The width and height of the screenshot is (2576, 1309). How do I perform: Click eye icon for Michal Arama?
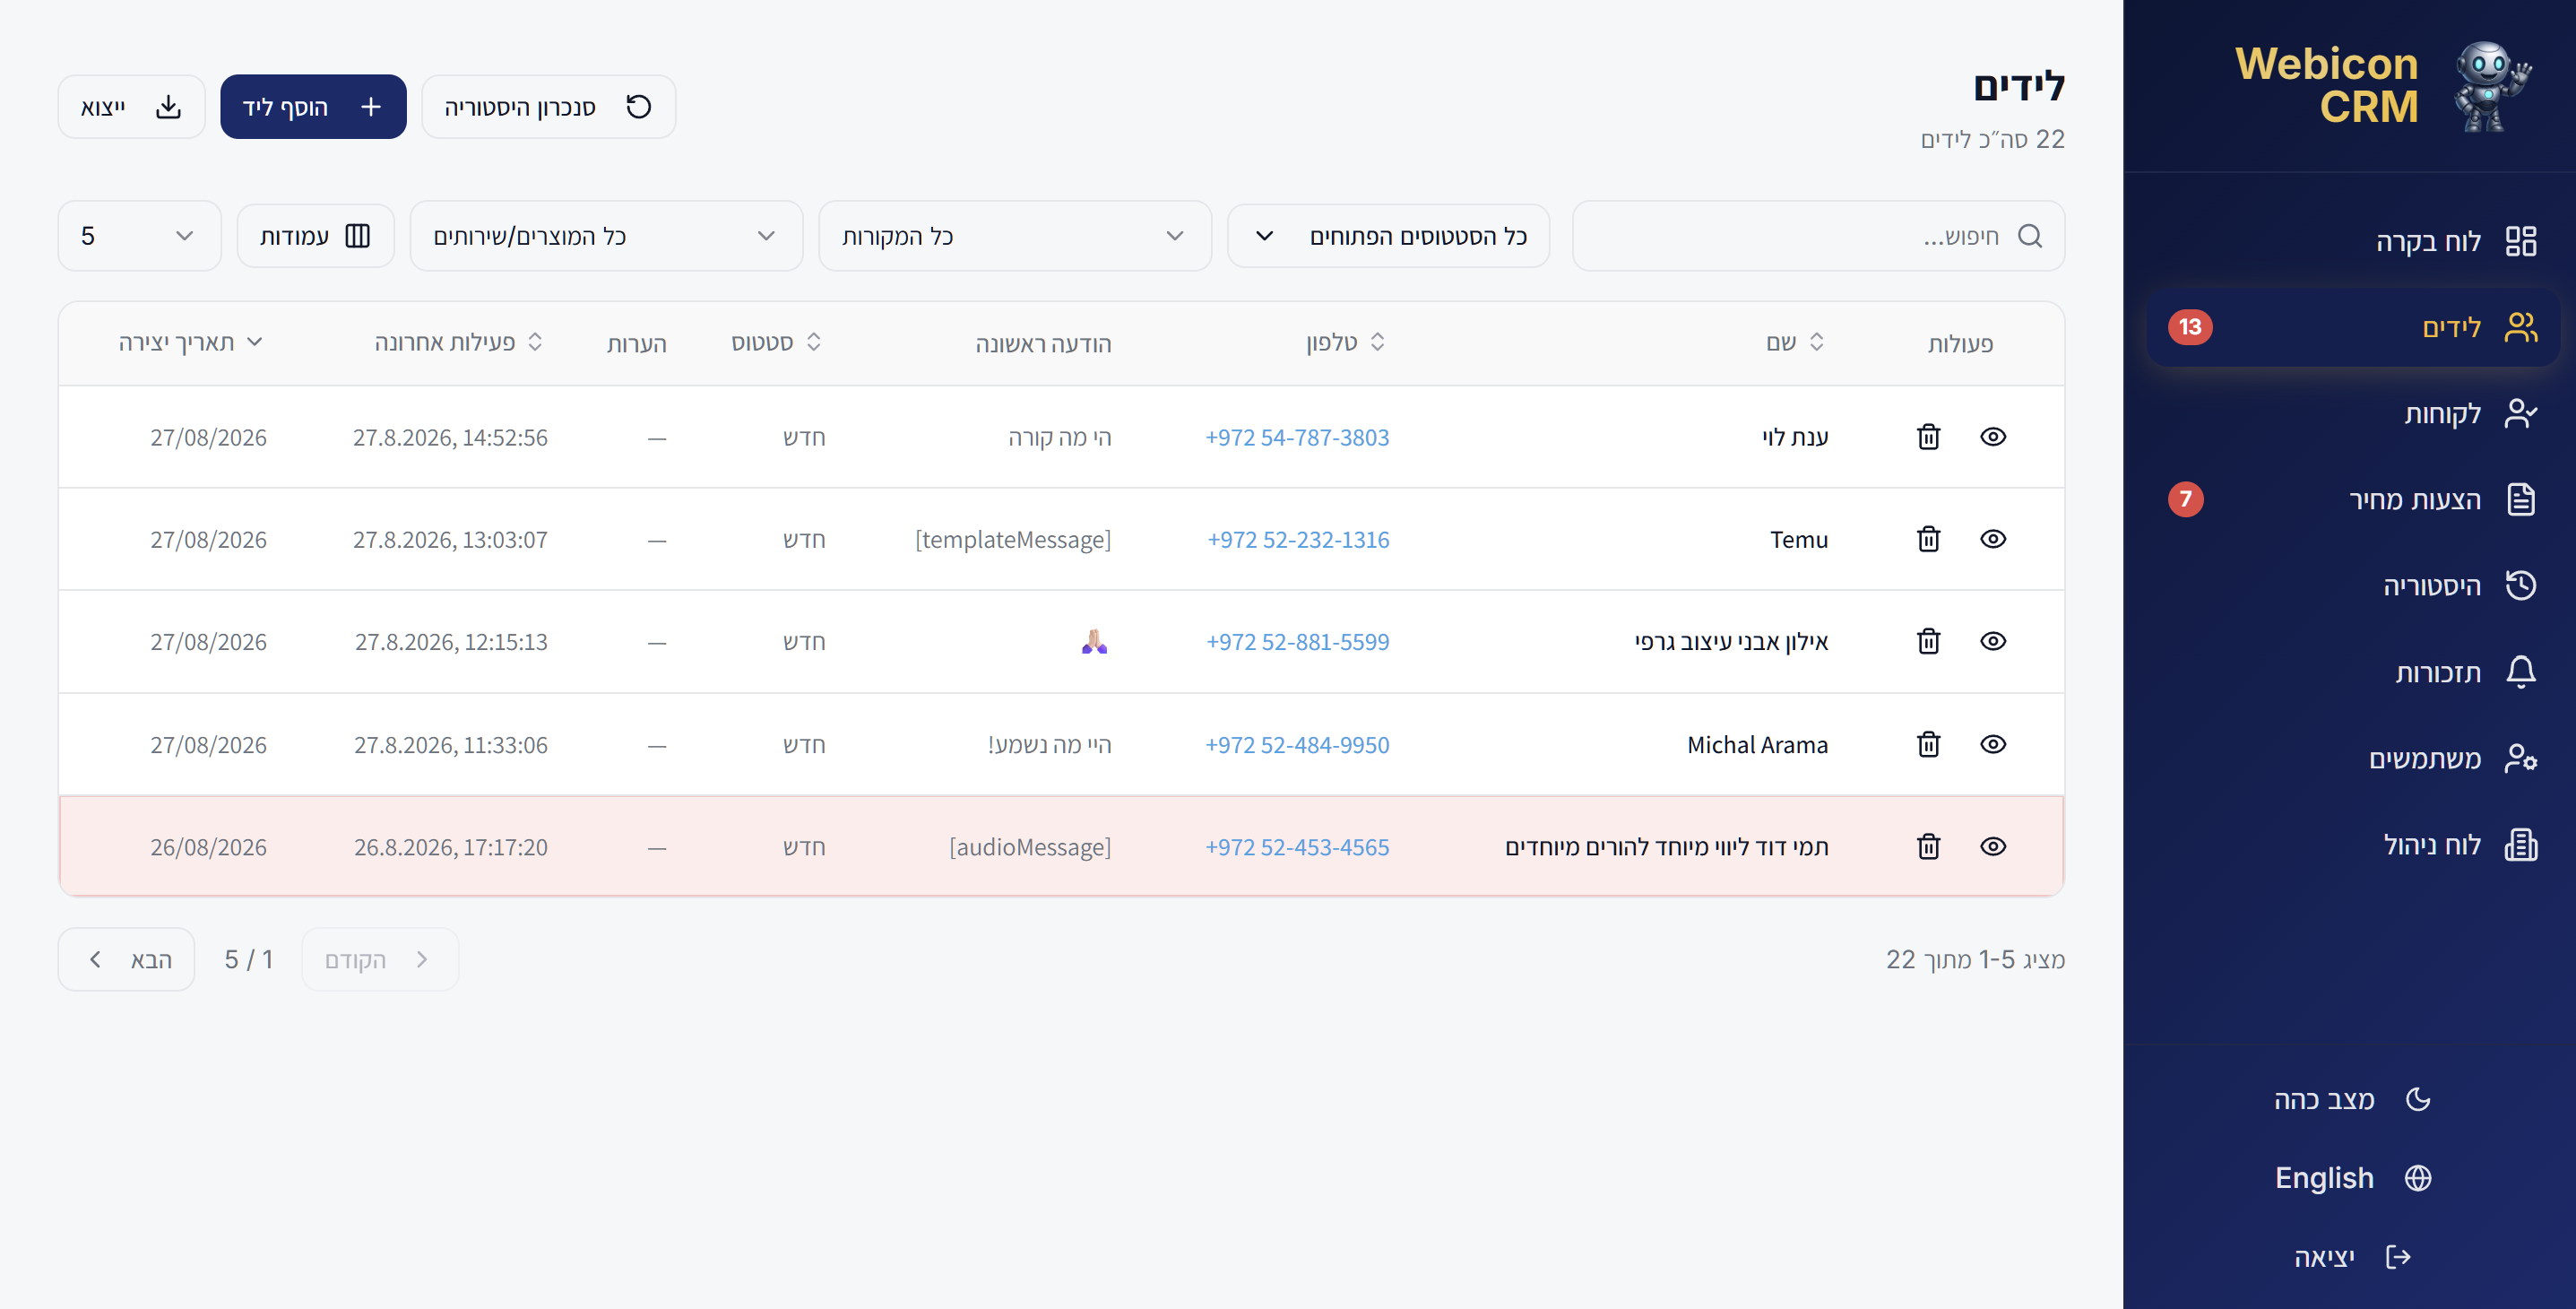[x=1993, y=744]
